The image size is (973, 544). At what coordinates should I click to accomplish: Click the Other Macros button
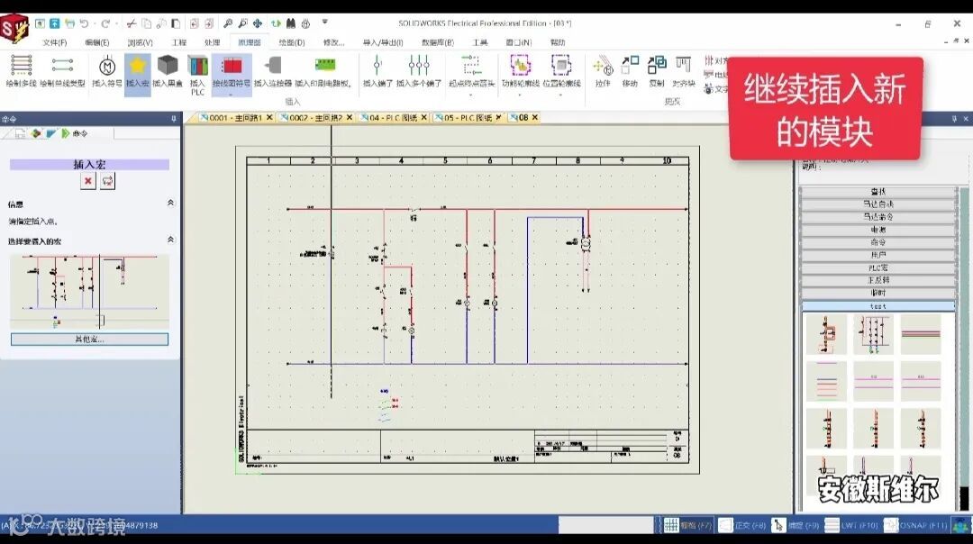(89, 340)
